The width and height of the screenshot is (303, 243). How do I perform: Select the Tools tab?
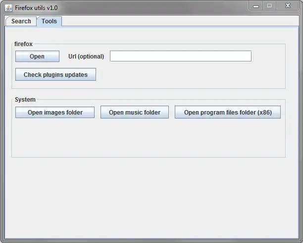coord(50,21)
